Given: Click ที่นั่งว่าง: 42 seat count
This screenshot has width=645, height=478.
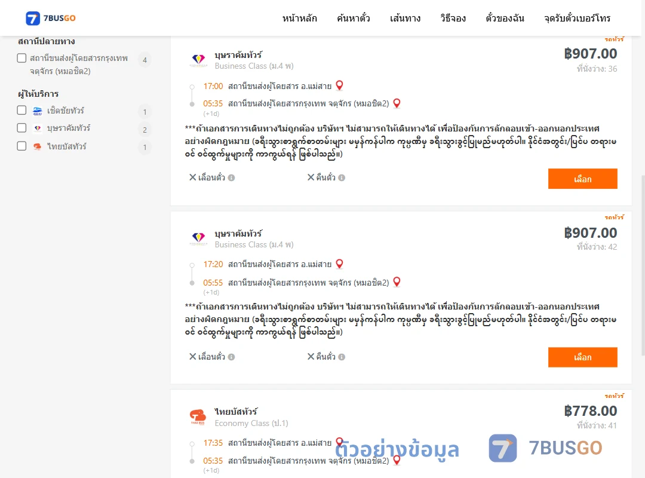Looking at the screenshot, I should pyautogui.click(x=597, y=247).
